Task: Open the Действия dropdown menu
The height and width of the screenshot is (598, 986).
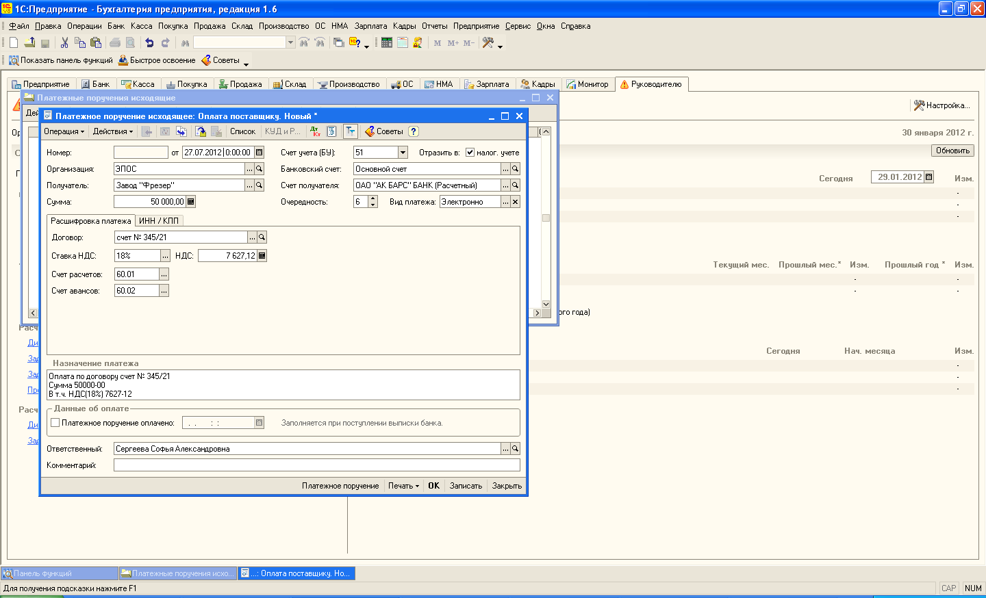Action: (x=113, y=131)
